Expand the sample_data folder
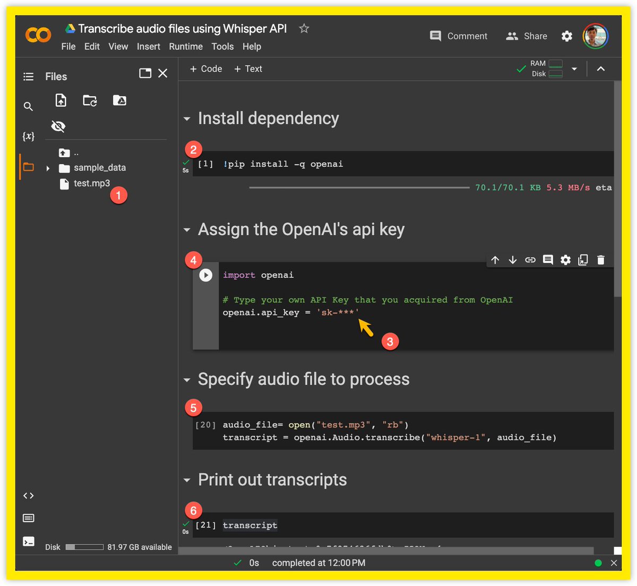Screen dimensions: 637x586 click(x=48, y=168)
